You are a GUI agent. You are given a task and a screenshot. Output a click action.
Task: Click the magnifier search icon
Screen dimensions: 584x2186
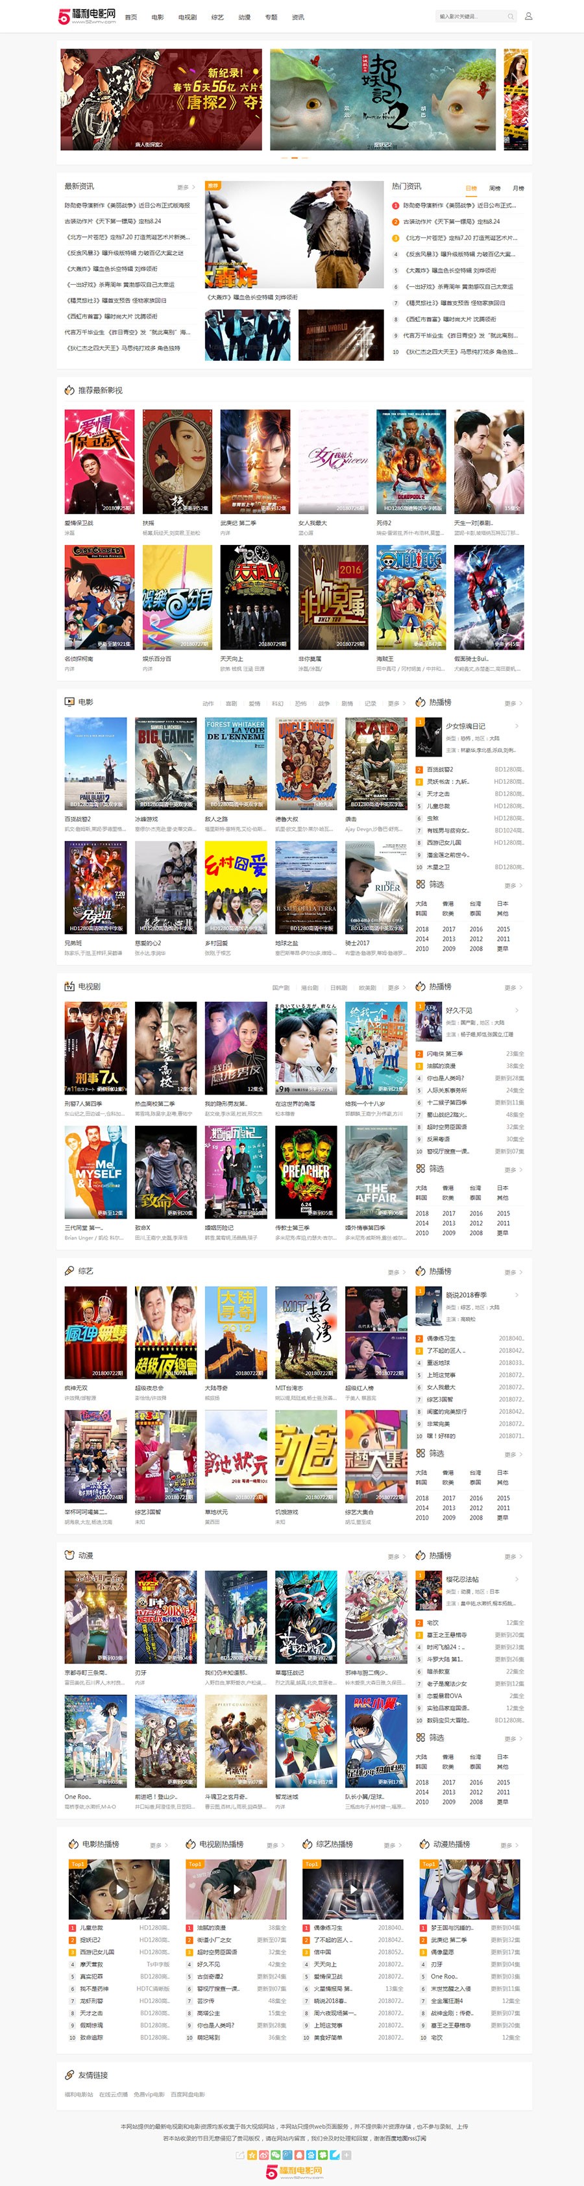coord(510,16)
